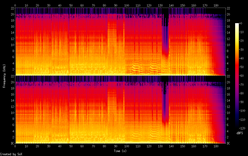Click the upper channel's DC label on the right
Viewport: 248px width, 156px height.
click(229, 76)
